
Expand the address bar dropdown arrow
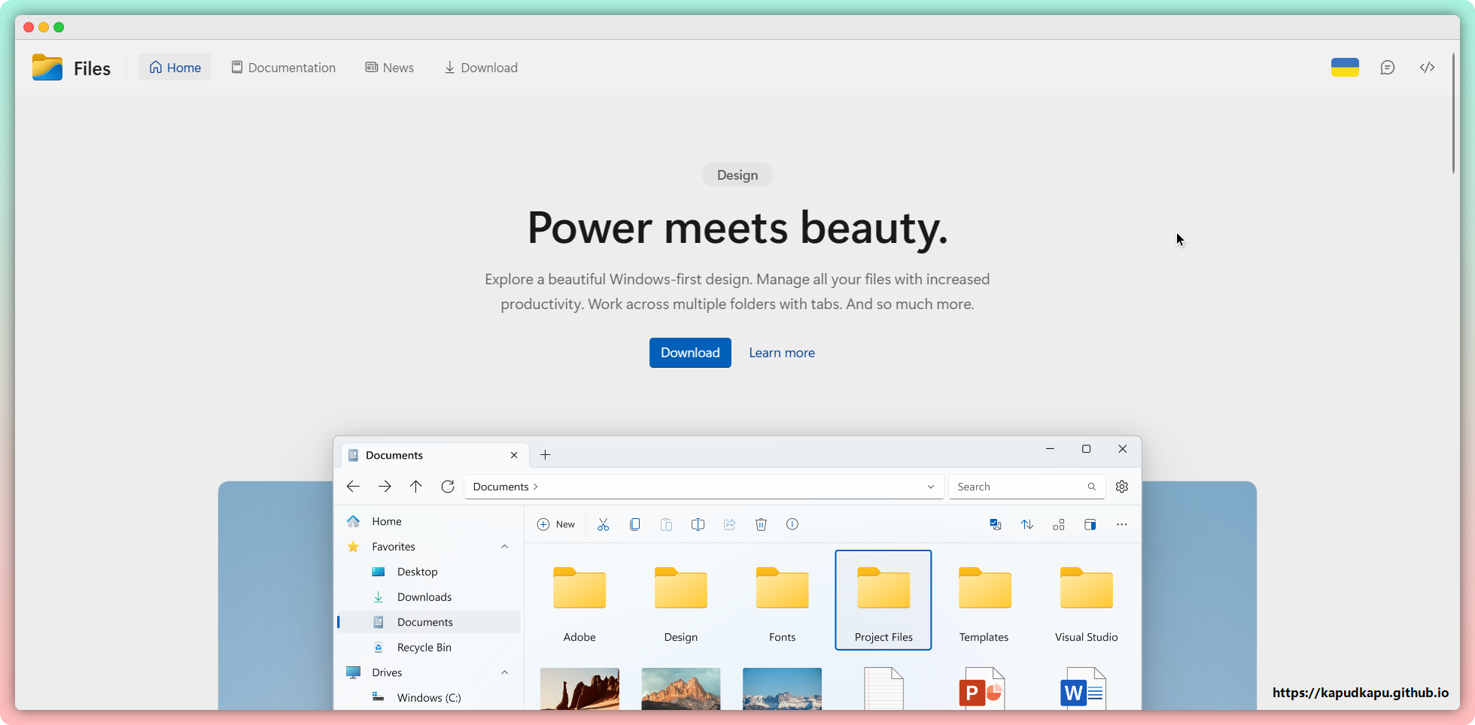930,487
